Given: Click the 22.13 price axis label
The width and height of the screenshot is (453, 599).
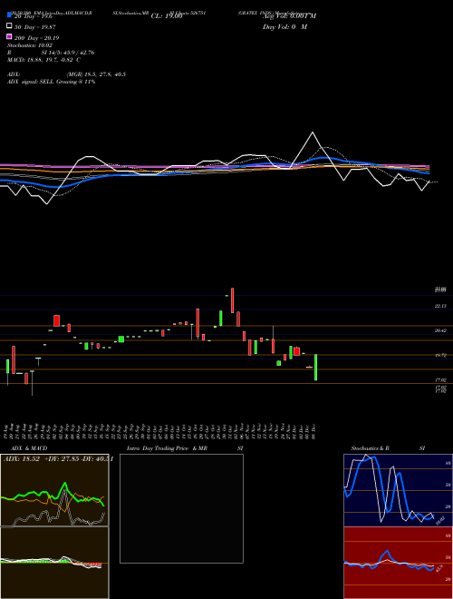Looking at the screenshot, I should [440, 306].
